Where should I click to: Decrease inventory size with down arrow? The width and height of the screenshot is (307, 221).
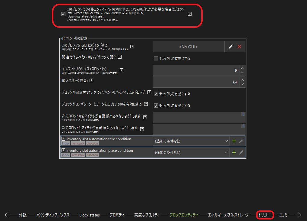[x=242, y=73]
